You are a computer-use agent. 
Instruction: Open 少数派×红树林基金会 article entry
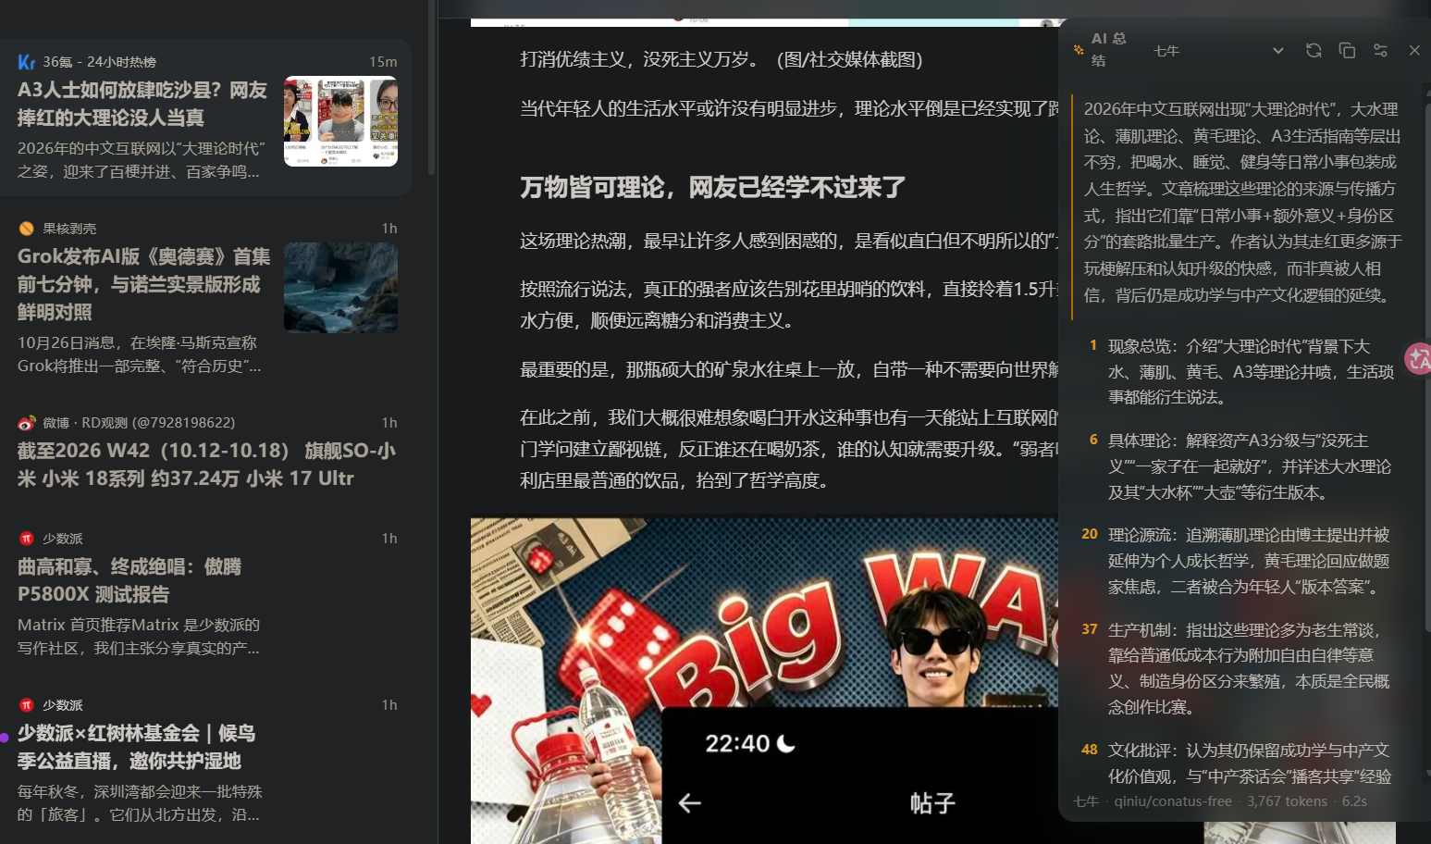pos(136,747)
